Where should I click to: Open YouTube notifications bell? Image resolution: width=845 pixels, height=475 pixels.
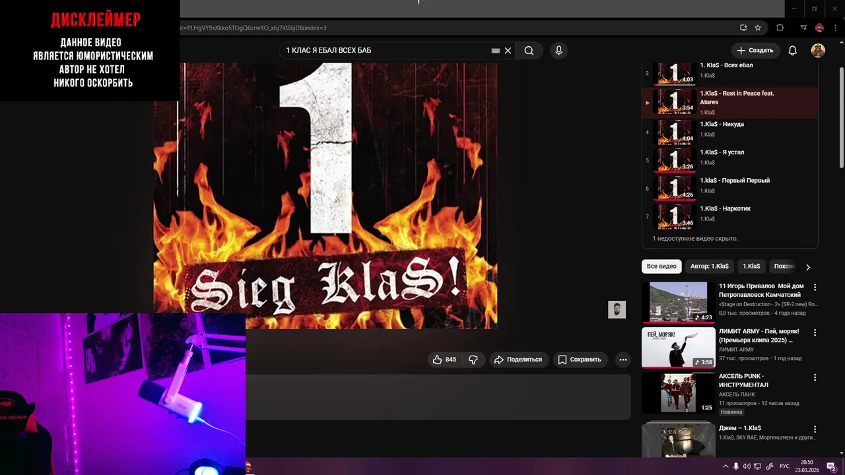point(793,51)
